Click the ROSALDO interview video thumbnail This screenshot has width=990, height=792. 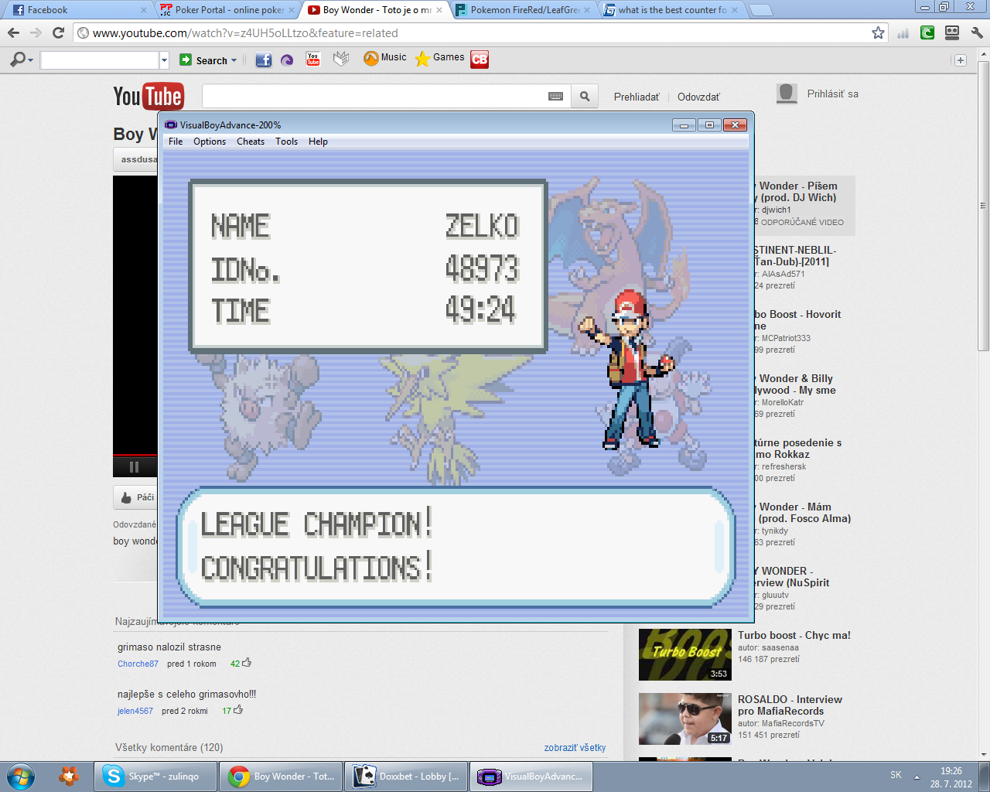pos(685,719)
